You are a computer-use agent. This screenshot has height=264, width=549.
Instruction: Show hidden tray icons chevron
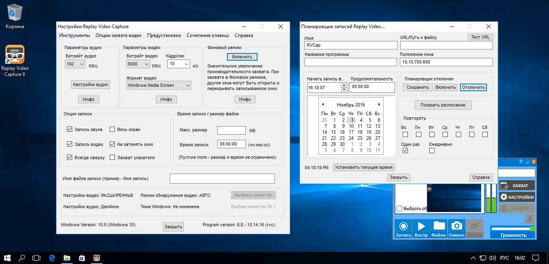pos(473,258)
